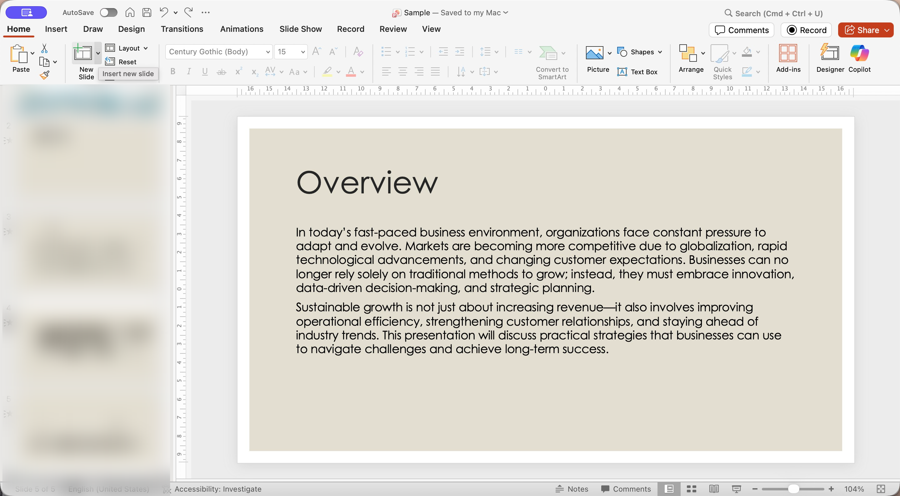This screenshot has height=496, width=900.
Task: Toggle the AutoSave switch
Action: coord(108,12)
